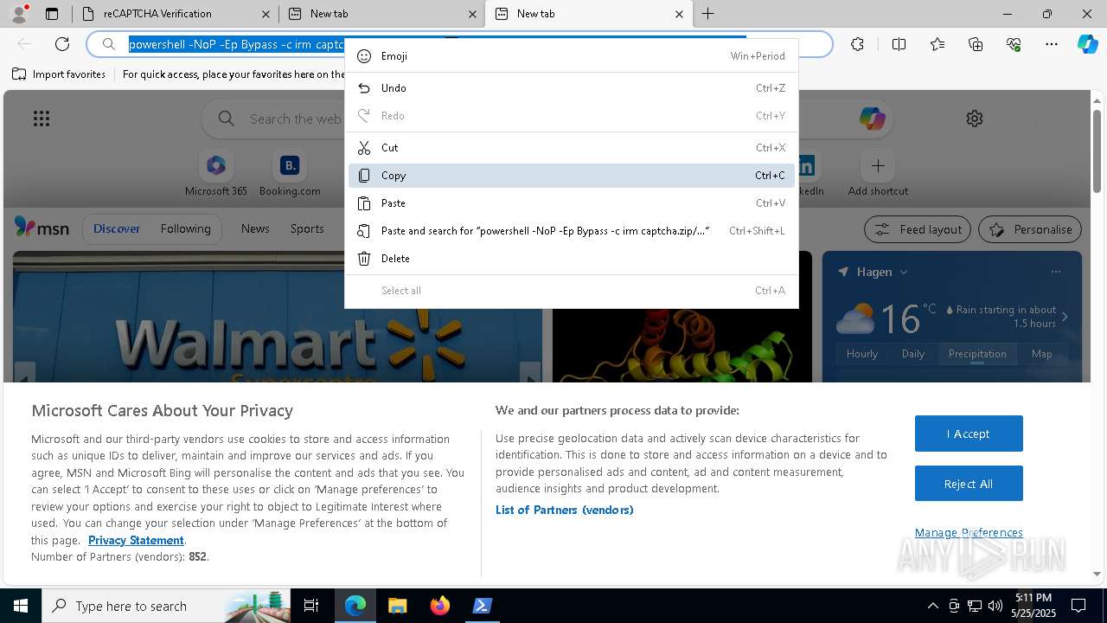Open List of Partners (vendors) link
The width and height of the screenshot is (1107, 623).
tap(565, 510)
